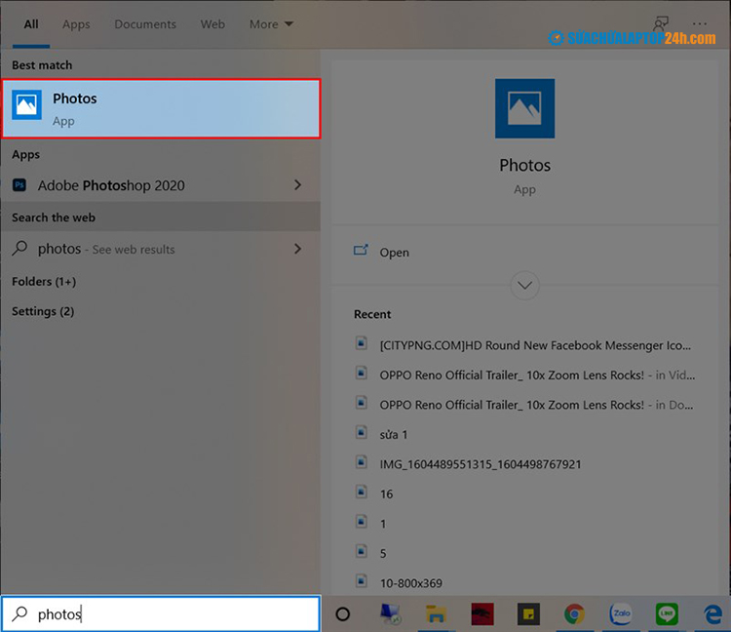Image resolution: width=731 pixels, height=632 pixels.
Task: Open the three-dots options menu
Action: click(x=699, y=23)
